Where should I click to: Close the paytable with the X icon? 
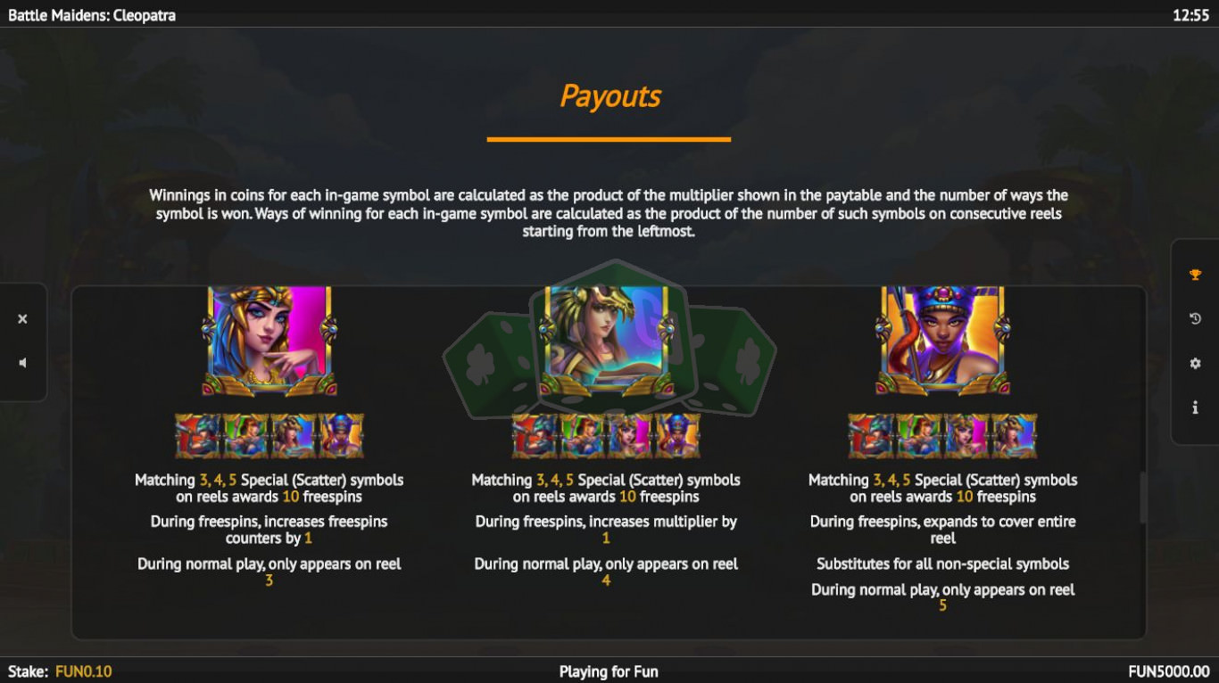(x=23, y=319)
